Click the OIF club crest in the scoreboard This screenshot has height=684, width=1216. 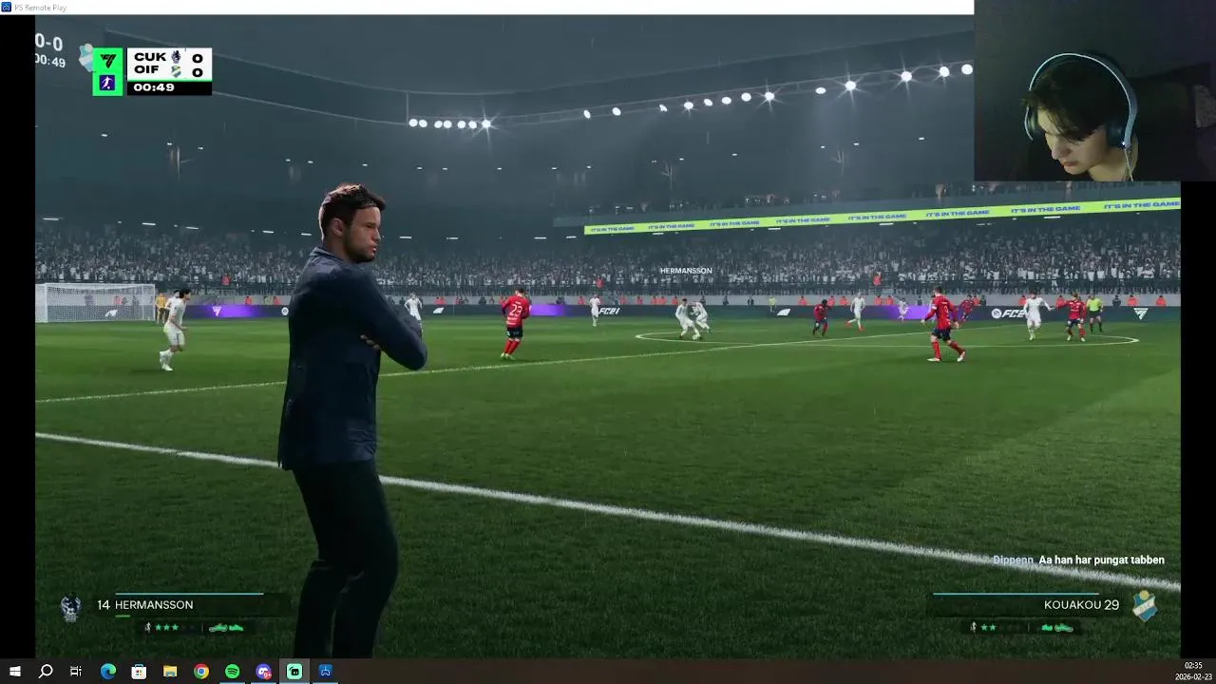(x=176, y=71)
